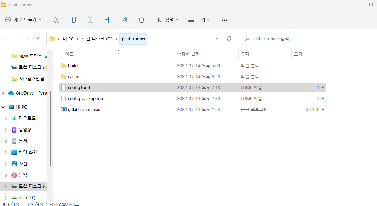Select 바탕 화면 in the navigation pane
This screenshot has height=206, width=377.
[28, 153]
